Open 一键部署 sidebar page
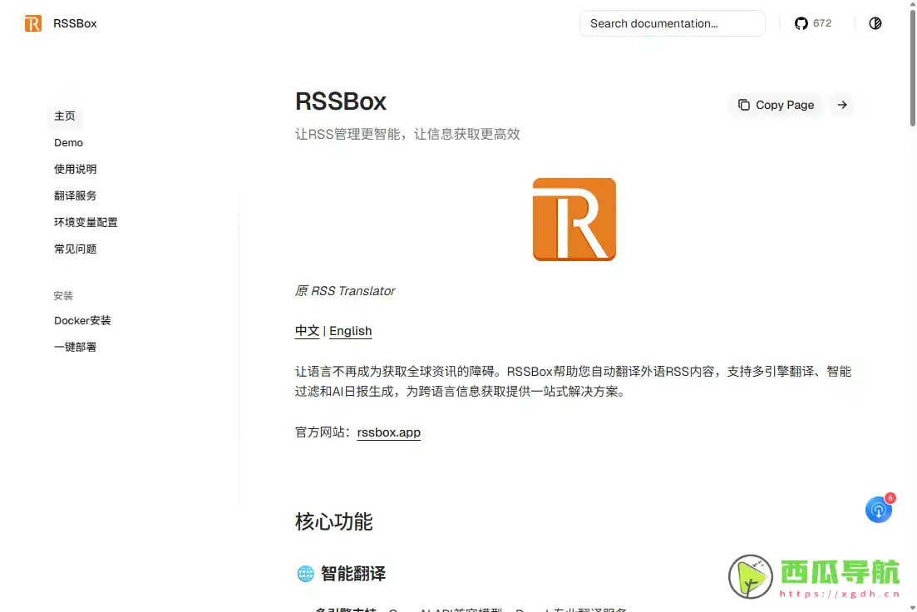 tap(76, 347)
